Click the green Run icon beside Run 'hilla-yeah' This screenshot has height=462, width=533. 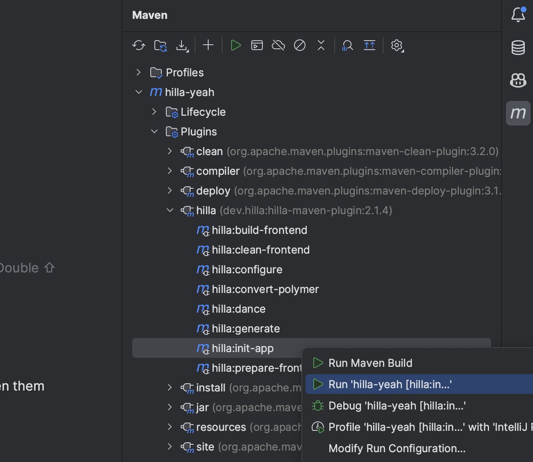click(x=318, y=384)
